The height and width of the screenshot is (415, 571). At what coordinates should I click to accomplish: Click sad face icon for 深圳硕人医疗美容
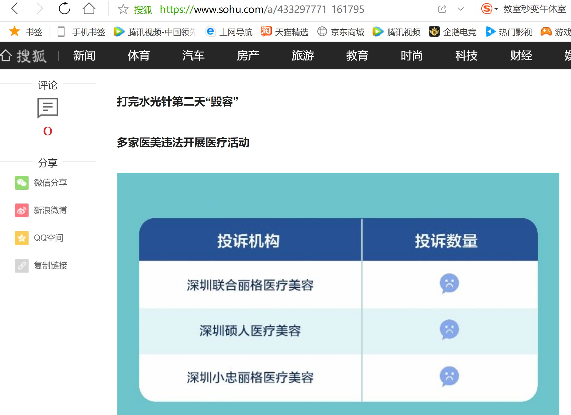(x=449, y=330)
